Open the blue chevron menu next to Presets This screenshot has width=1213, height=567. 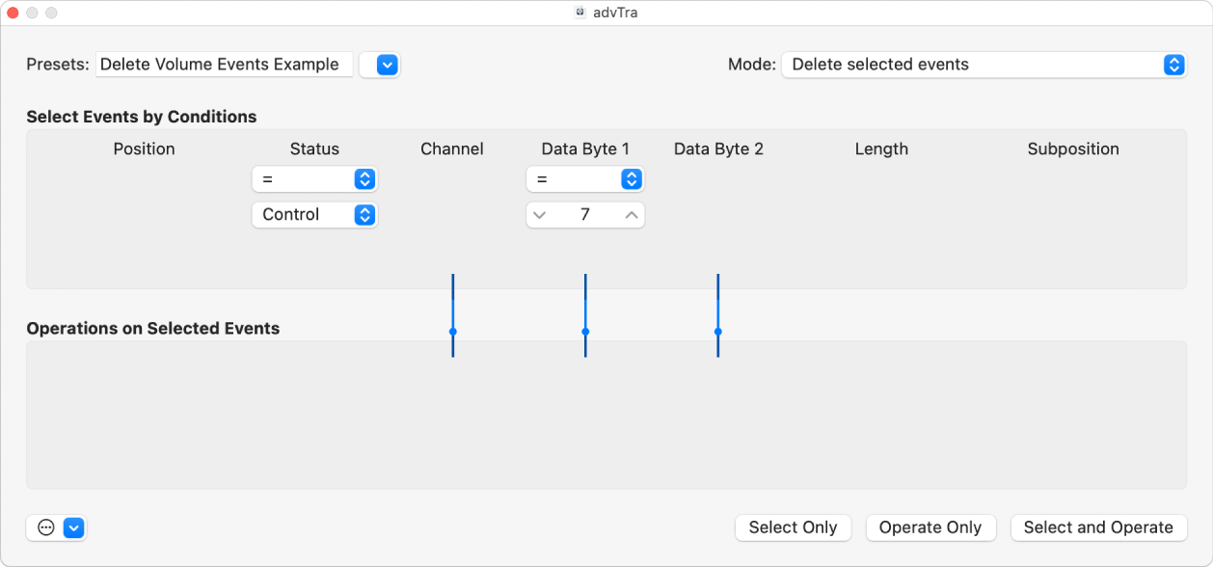click(x=379, y=65)
